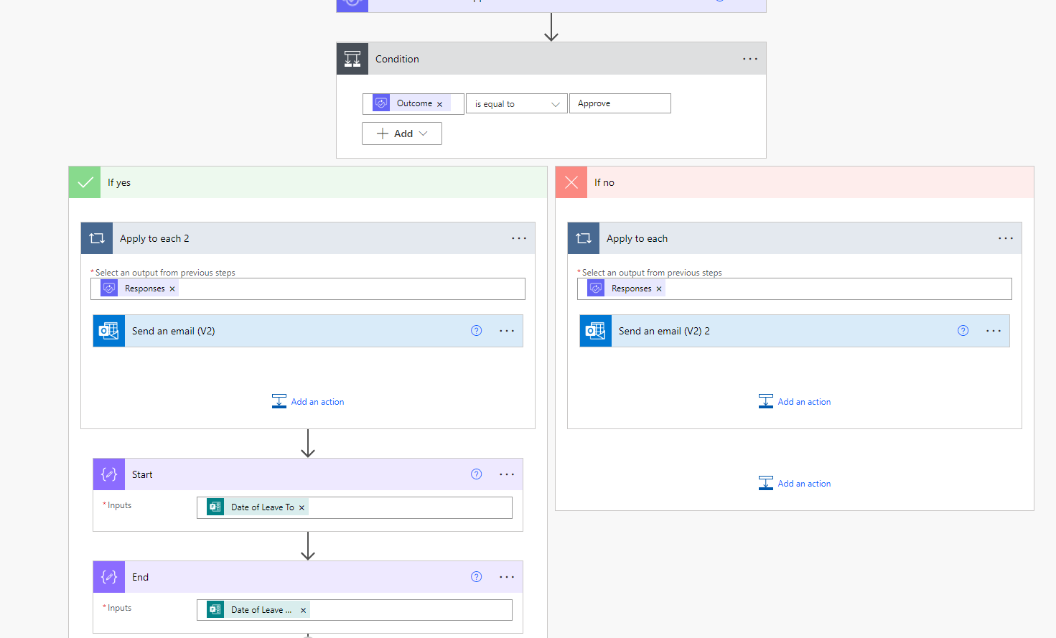The width and height of the screenshot is (1056, 638).
Task: Open the ellipsis menu on the Condition card
Action: coord(749,58)
